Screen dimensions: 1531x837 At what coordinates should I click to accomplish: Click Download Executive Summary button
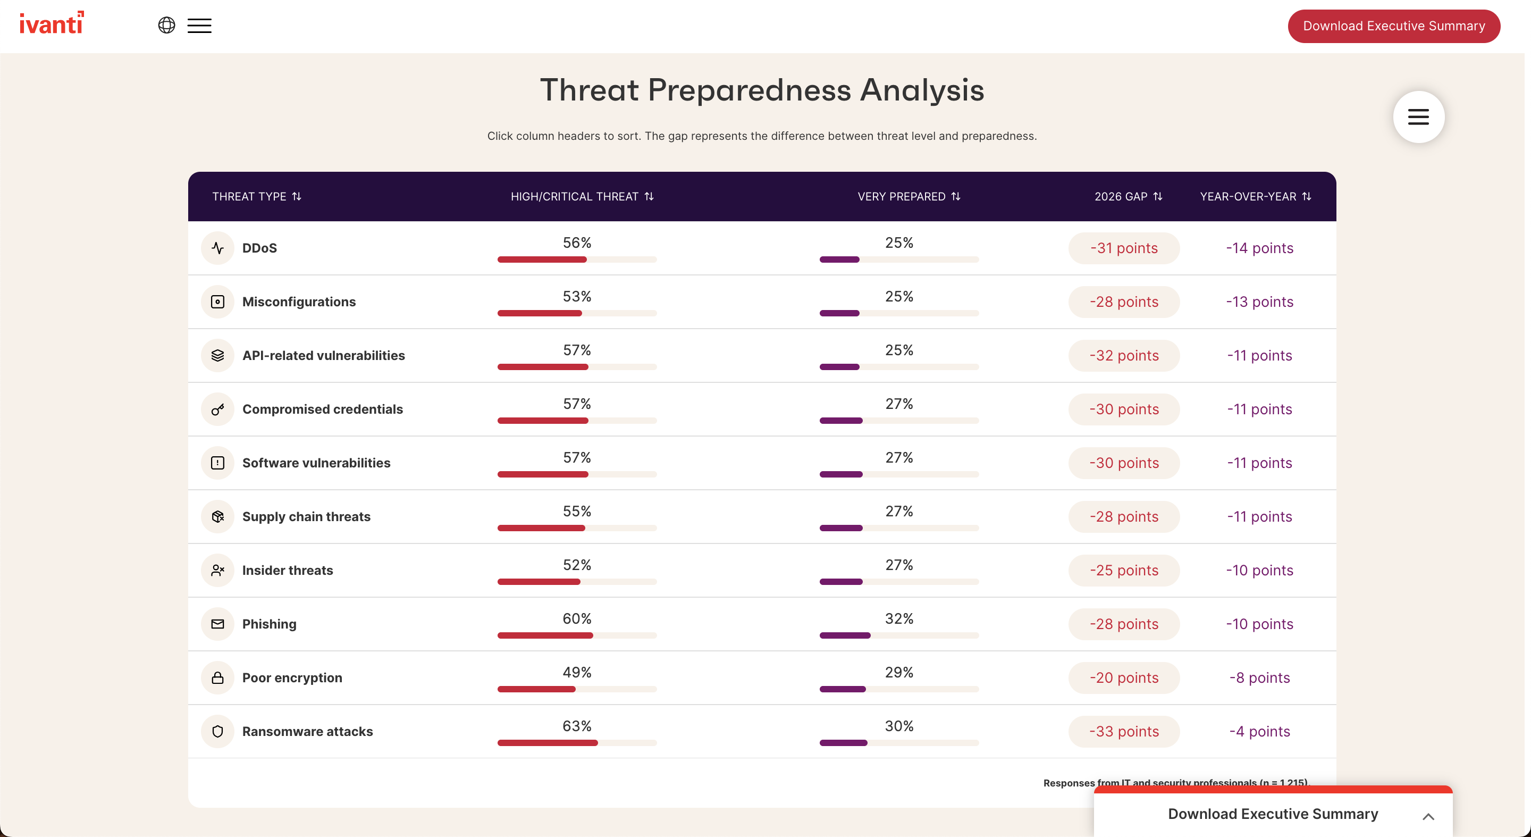(1394, 26)
